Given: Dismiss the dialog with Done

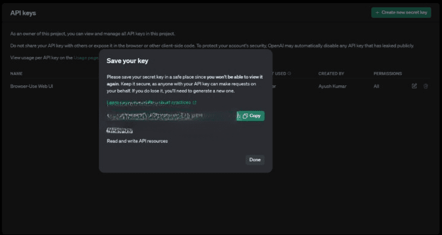Looking at the screenshot, I should (x=255, y=160).
